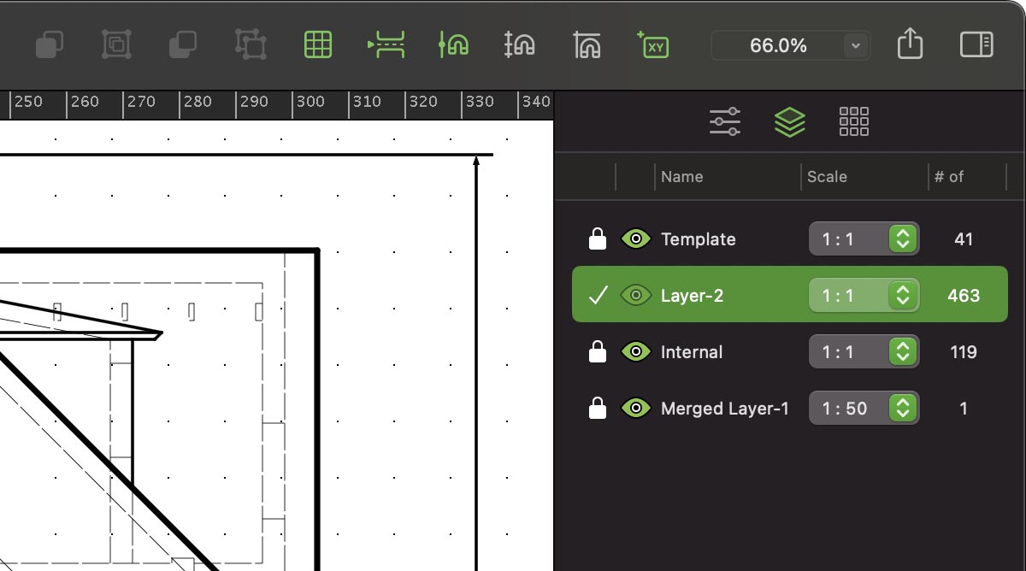Open the grid library panel tab
The width and height of the screenshot is (1026, 571).
(853, 122)
